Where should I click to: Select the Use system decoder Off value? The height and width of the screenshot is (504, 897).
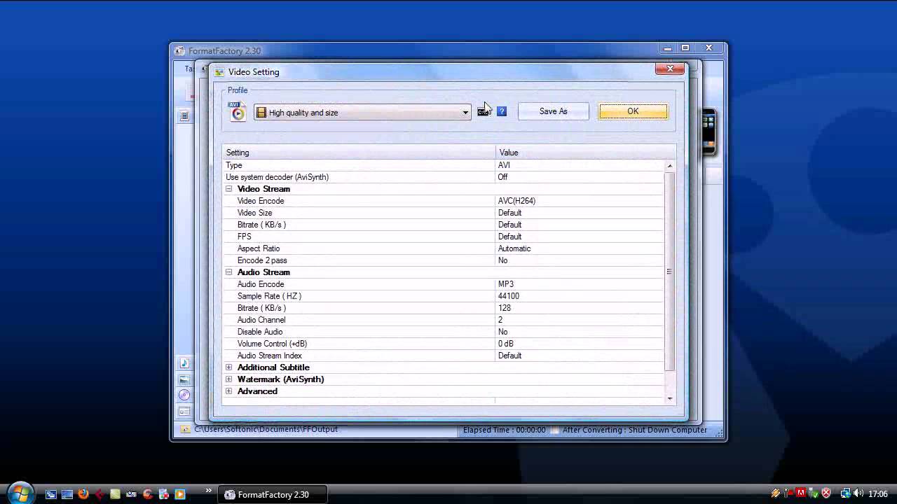point(580,177)
